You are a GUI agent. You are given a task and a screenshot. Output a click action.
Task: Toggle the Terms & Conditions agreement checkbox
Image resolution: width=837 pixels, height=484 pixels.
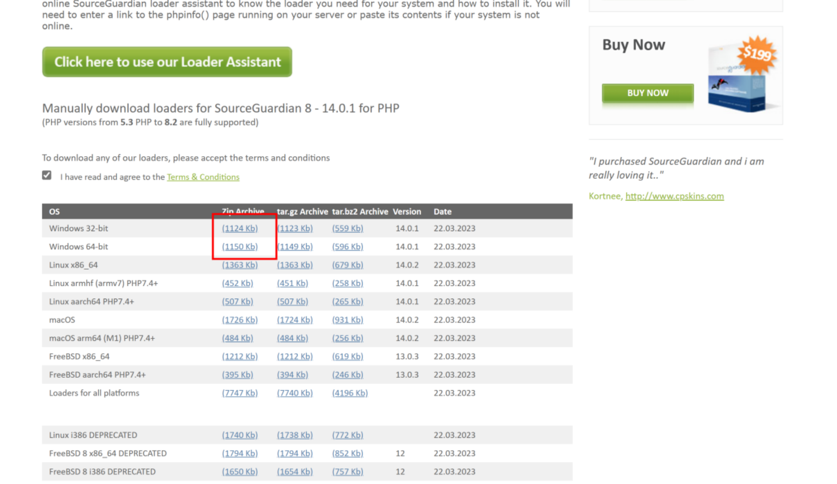tap(47, 175)
